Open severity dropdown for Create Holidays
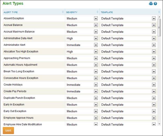The height and width of the screenshot is (136, 163). tap(96, 85)
